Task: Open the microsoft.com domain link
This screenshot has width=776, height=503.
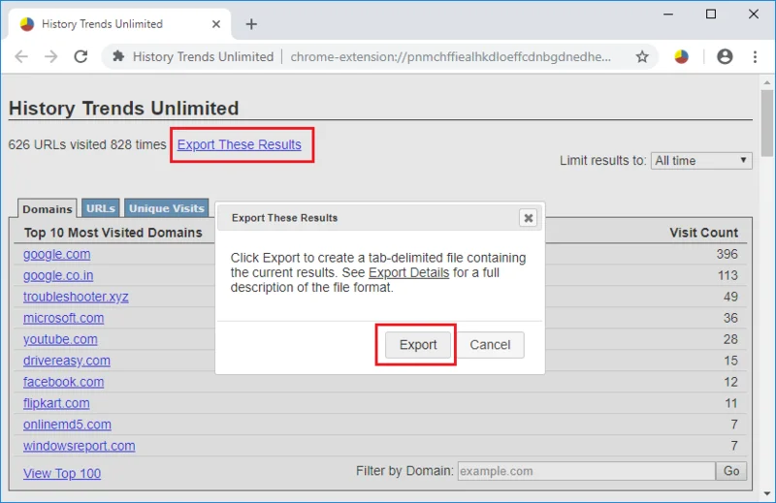Action: (63, 318)
